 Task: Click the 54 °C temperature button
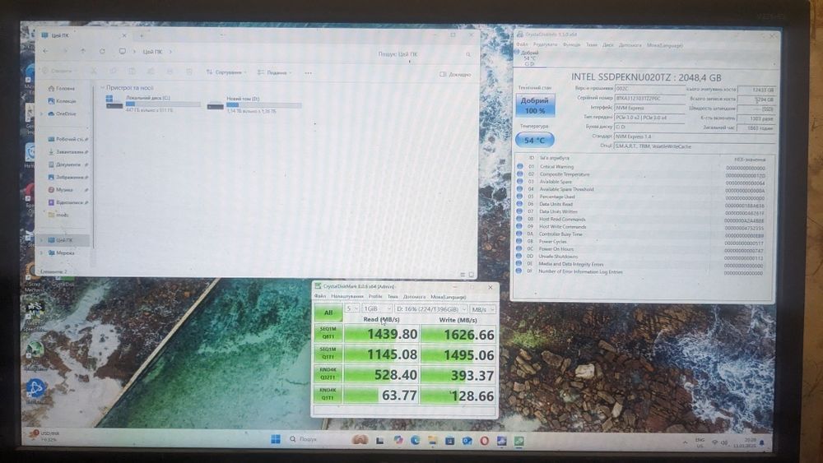(x=534, y=140)
